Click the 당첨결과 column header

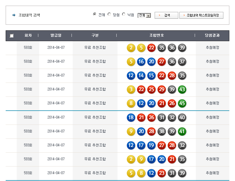tap(212, 35)
